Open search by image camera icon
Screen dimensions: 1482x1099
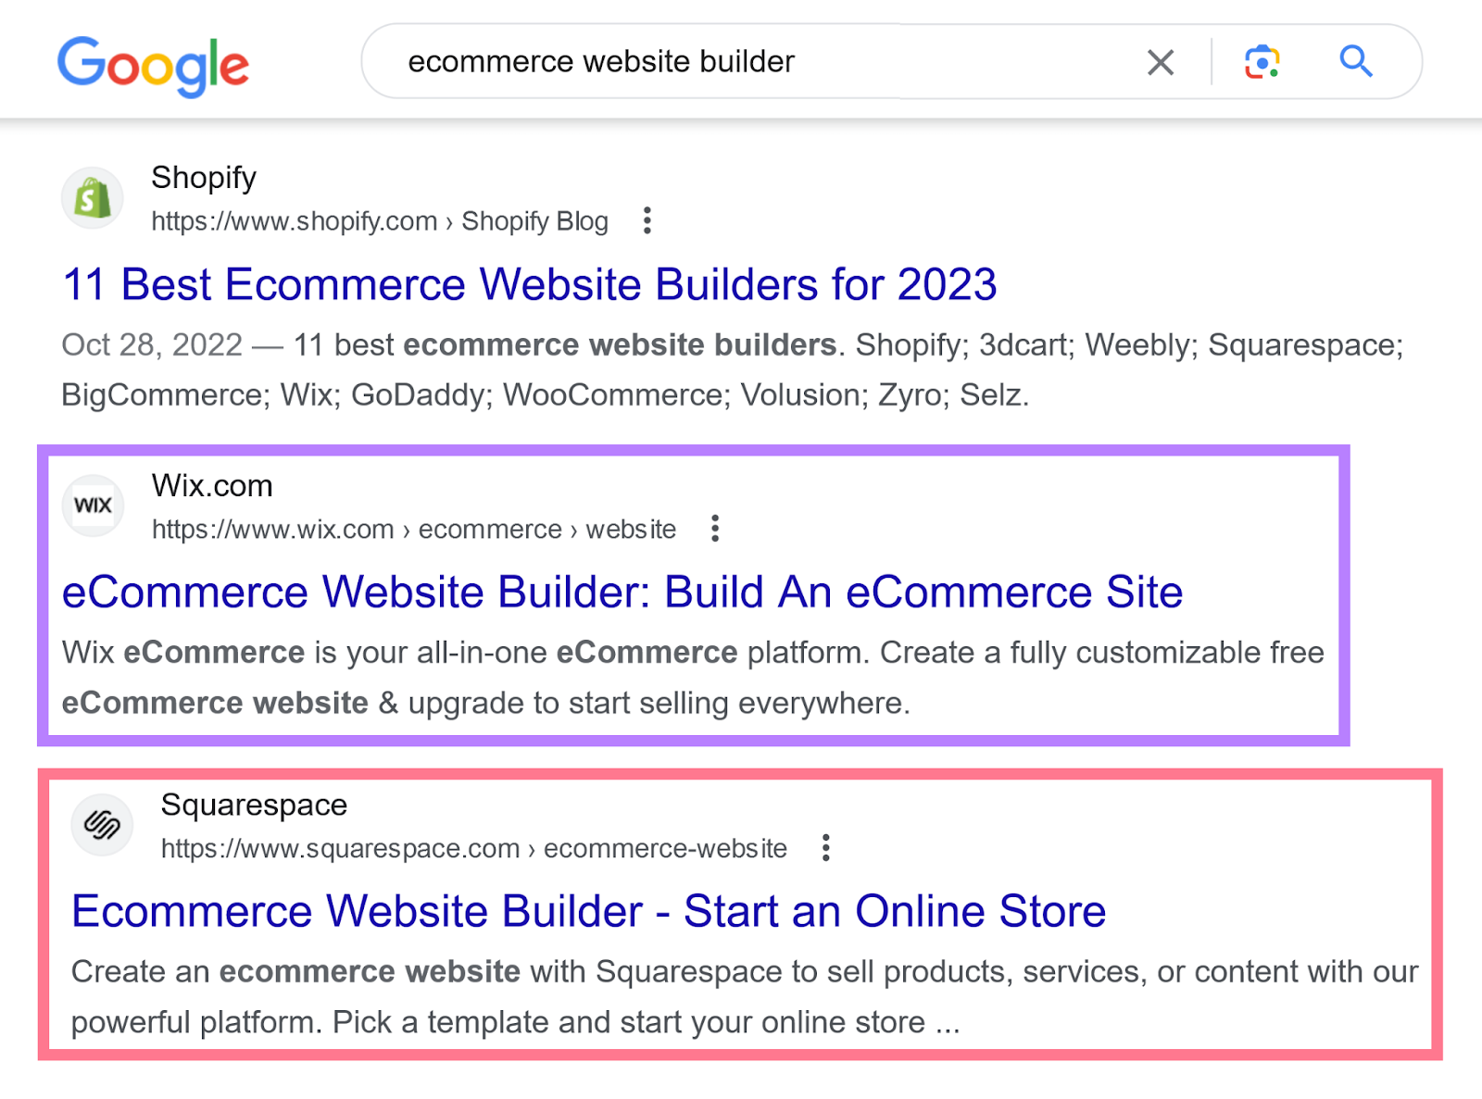point(1262,62)
